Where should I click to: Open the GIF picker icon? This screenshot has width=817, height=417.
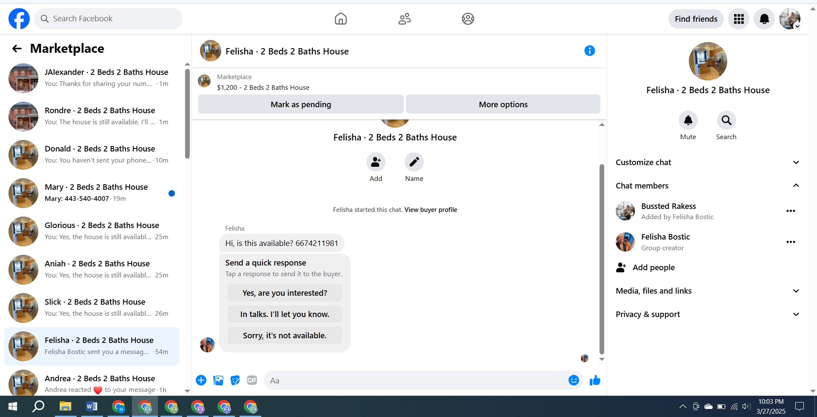pos(252,380)
